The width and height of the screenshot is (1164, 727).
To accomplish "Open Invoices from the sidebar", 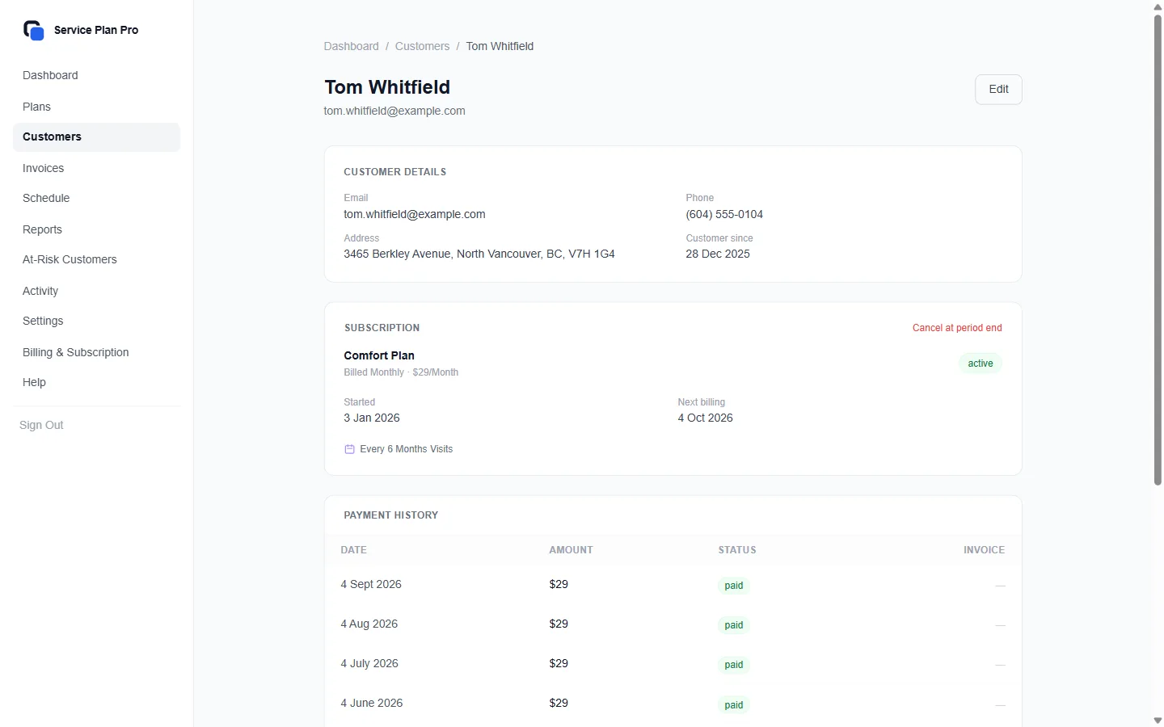I will pos(96,168).
